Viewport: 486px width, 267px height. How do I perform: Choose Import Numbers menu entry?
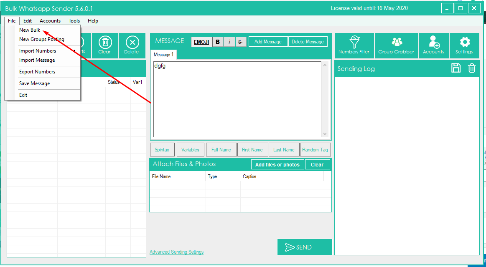[x=38, y=51]
